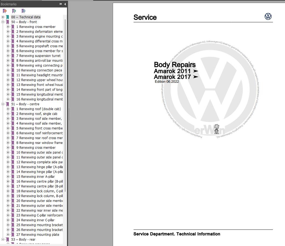Go to '16 Renewing centre pillar (B-pill'
Viewport: 285px width, 246px height.
pos(40,182)
